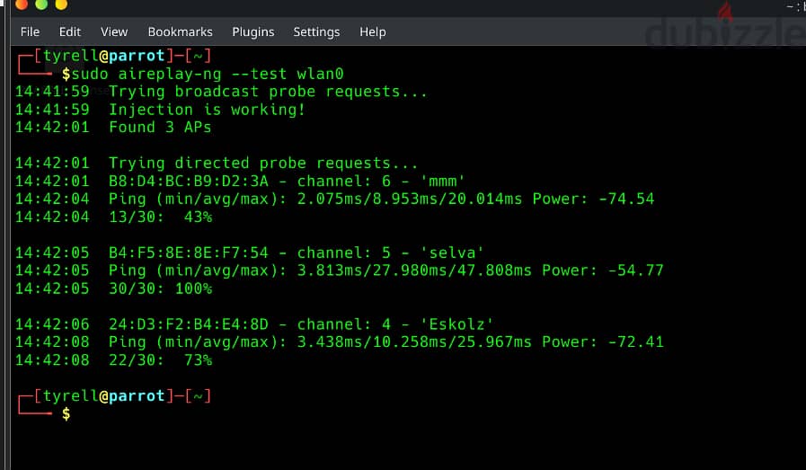Open the Plugins menu
Image resolution: width=806 pixels, height=470 pixels.
252,31
